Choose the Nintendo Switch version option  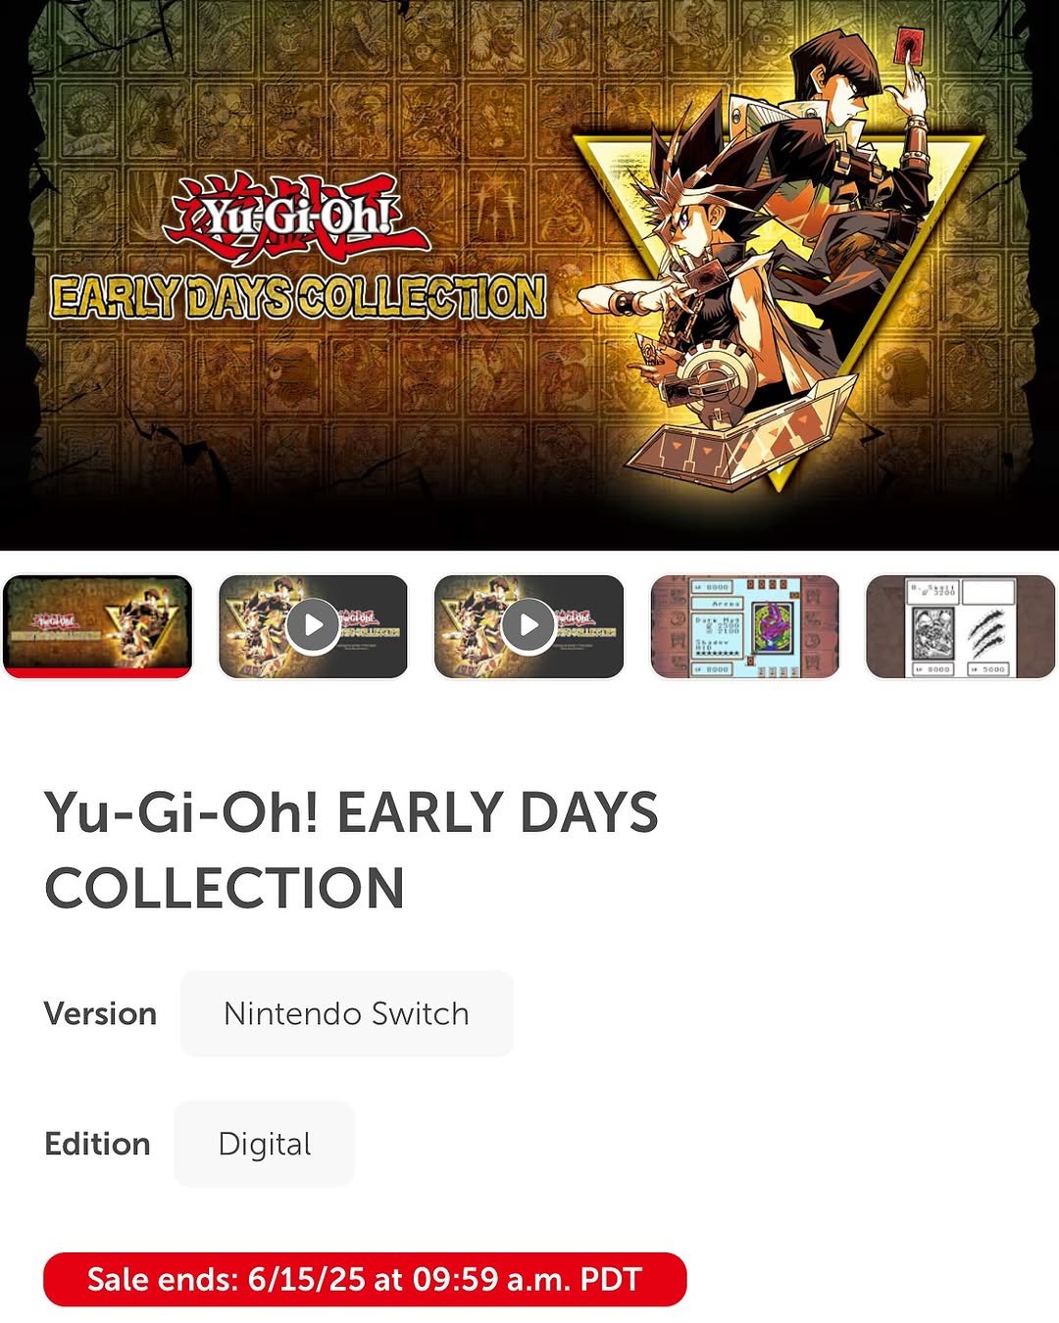point(347,1013)
